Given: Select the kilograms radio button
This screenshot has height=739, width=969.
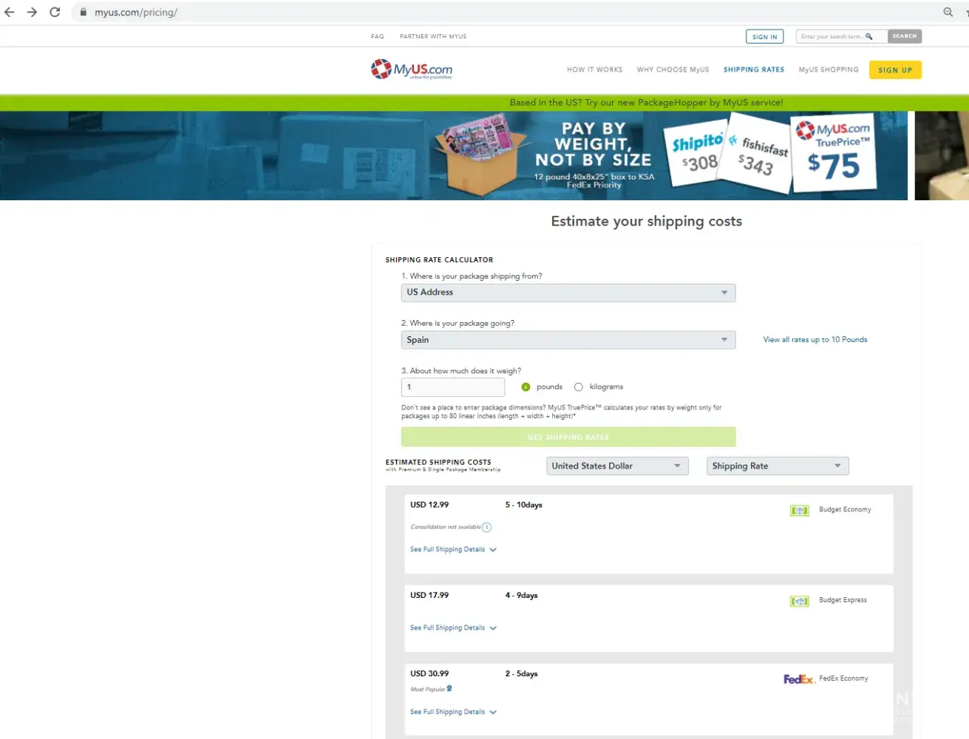Looking at the screenshot, I should (579, 387).
